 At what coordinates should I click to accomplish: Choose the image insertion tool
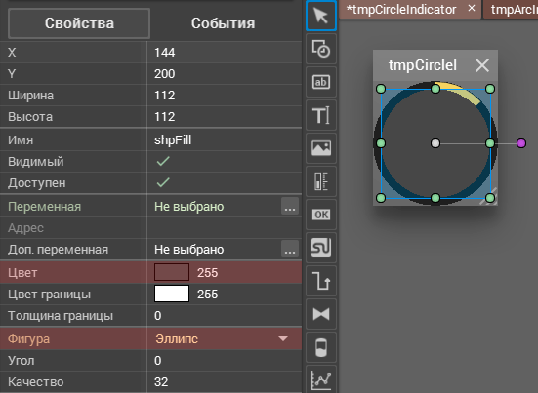pyautogui.click(x=321, y=148)
